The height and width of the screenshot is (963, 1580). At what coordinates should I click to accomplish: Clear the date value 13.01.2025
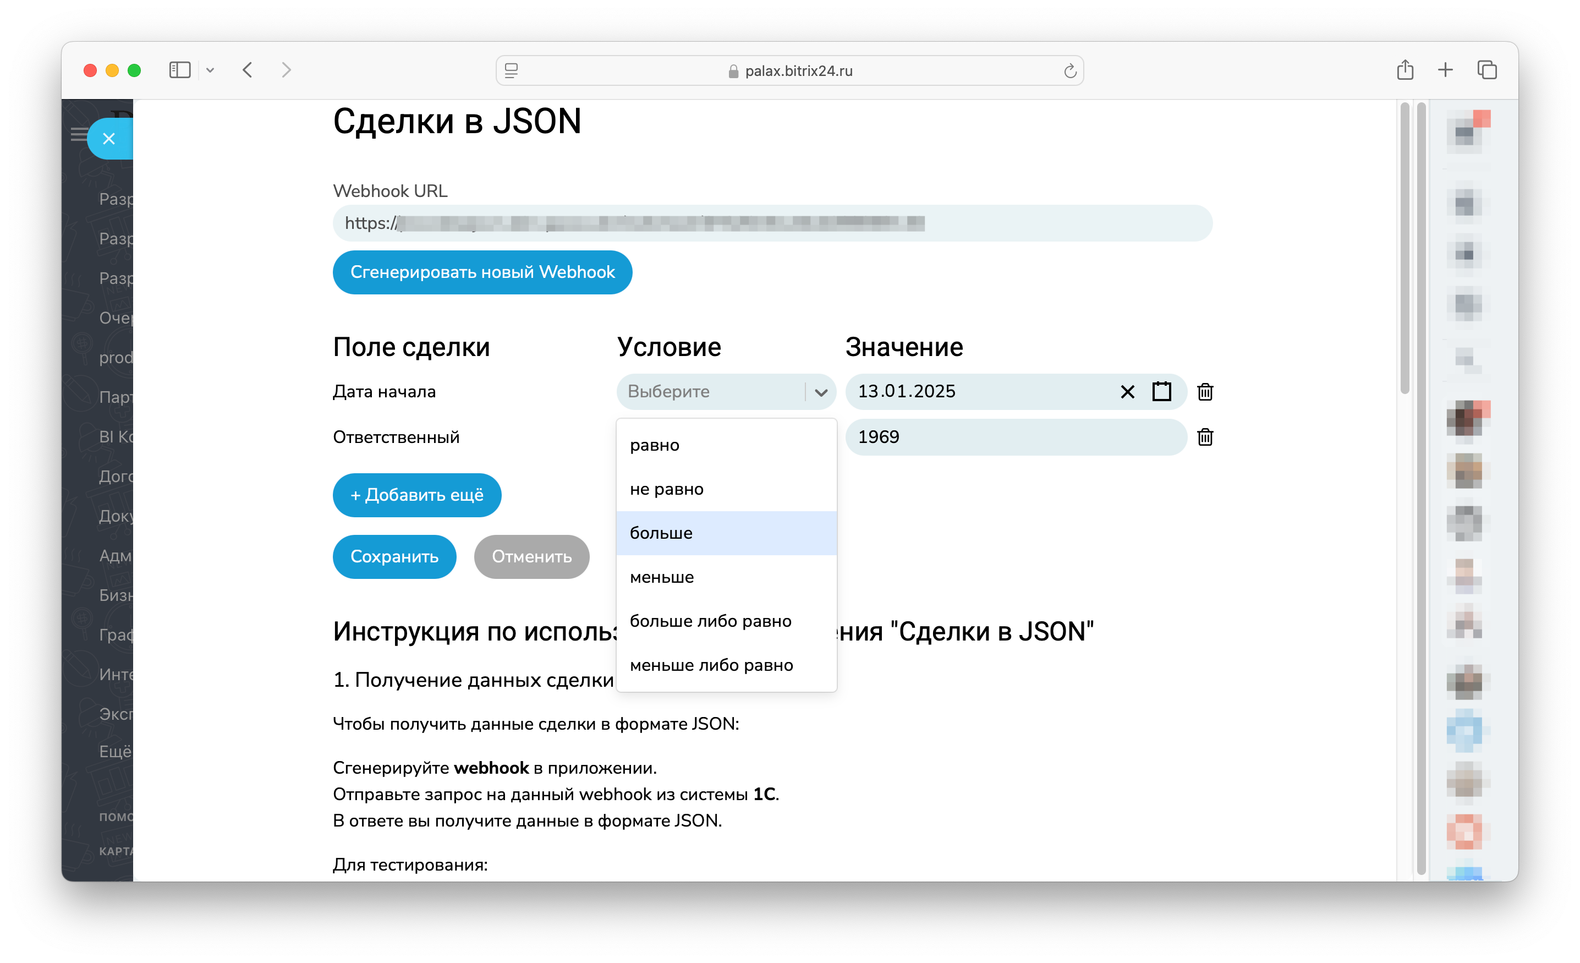tap(1127, 391)
